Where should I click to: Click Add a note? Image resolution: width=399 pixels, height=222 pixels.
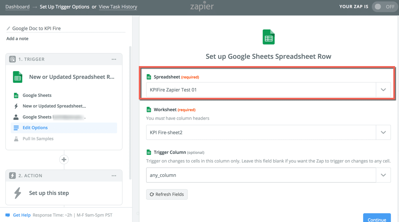point(17,39)
